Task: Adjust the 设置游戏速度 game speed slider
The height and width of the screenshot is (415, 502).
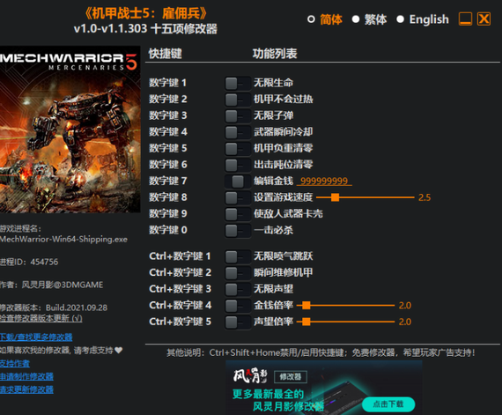Action: [365, 197]
